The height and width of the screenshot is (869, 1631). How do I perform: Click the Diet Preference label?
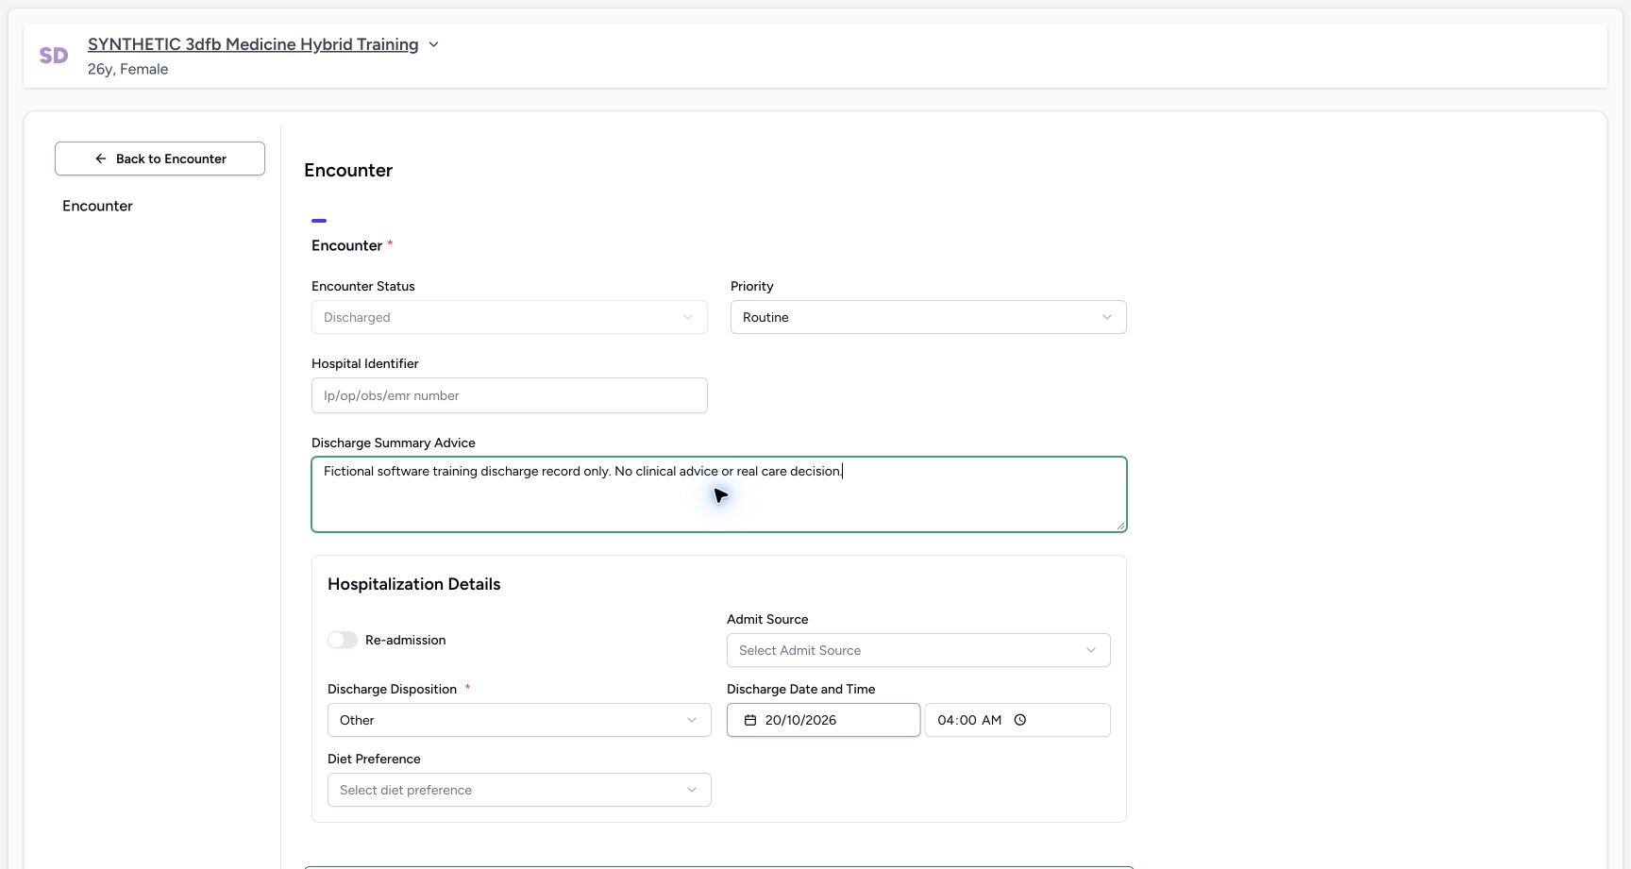(374, 759)
